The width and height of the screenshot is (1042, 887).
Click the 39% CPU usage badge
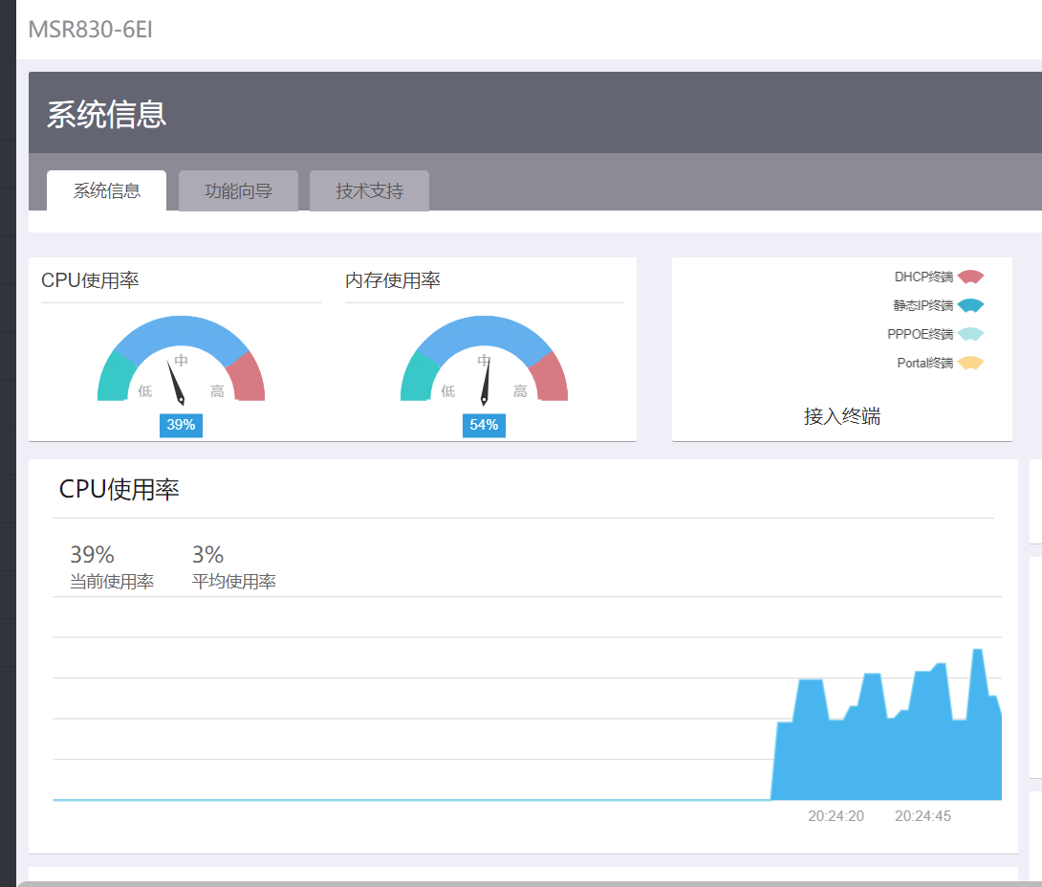pyautogui.click(x=181, y=425)
